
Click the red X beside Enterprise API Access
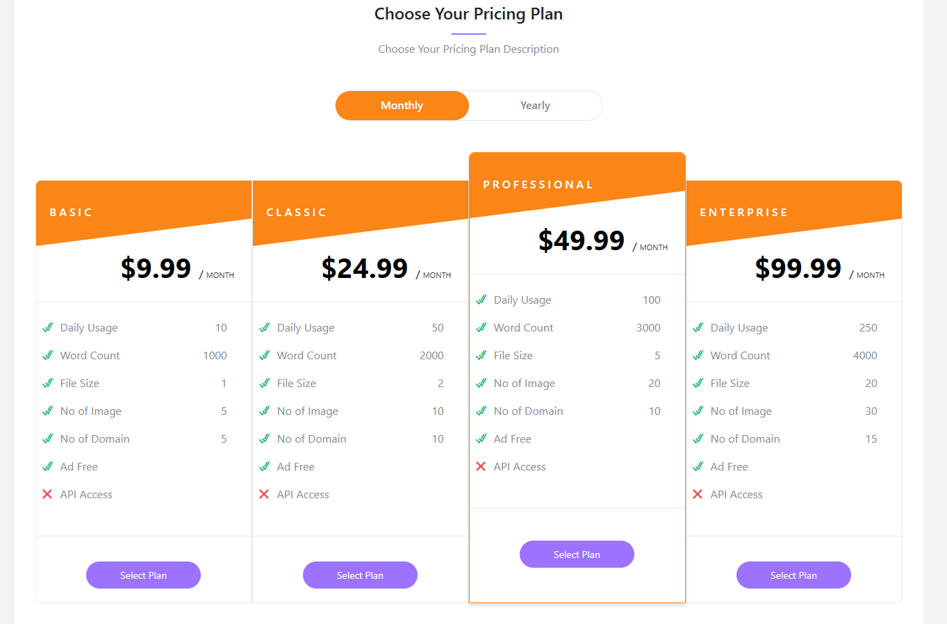(698, 494)
